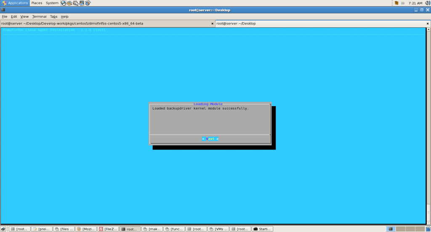This screenshot has width=431, height=232.
Task: Launch the email client envelope icon
Action: pyautogui.click(x=69, y=3)
